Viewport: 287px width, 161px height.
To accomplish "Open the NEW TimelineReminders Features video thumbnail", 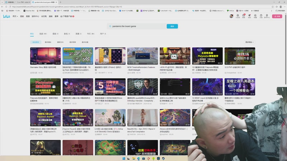I will 142,56.
